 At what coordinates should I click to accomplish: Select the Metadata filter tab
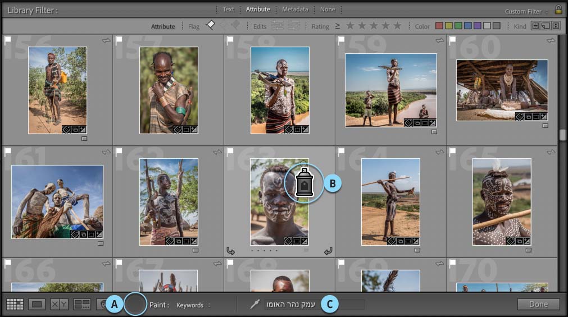pyautogui.click(x=295, y=10)
